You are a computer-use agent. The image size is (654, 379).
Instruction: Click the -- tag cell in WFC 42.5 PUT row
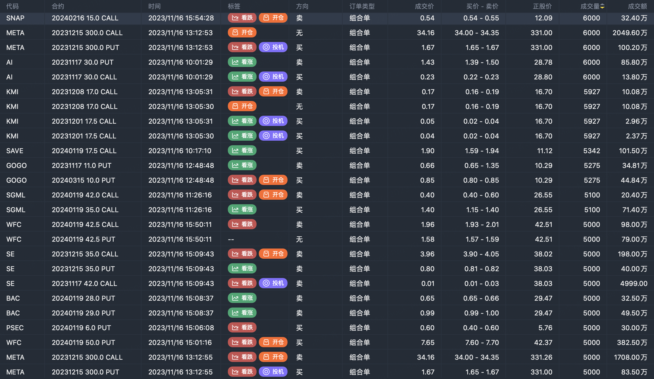(x=231, y=239)
